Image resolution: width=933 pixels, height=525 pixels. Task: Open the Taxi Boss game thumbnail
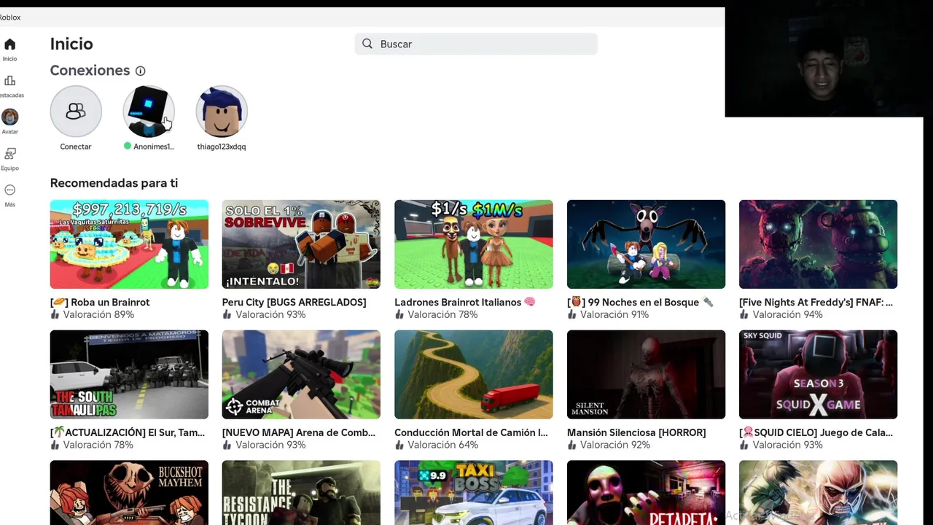(x=474, y=493)
